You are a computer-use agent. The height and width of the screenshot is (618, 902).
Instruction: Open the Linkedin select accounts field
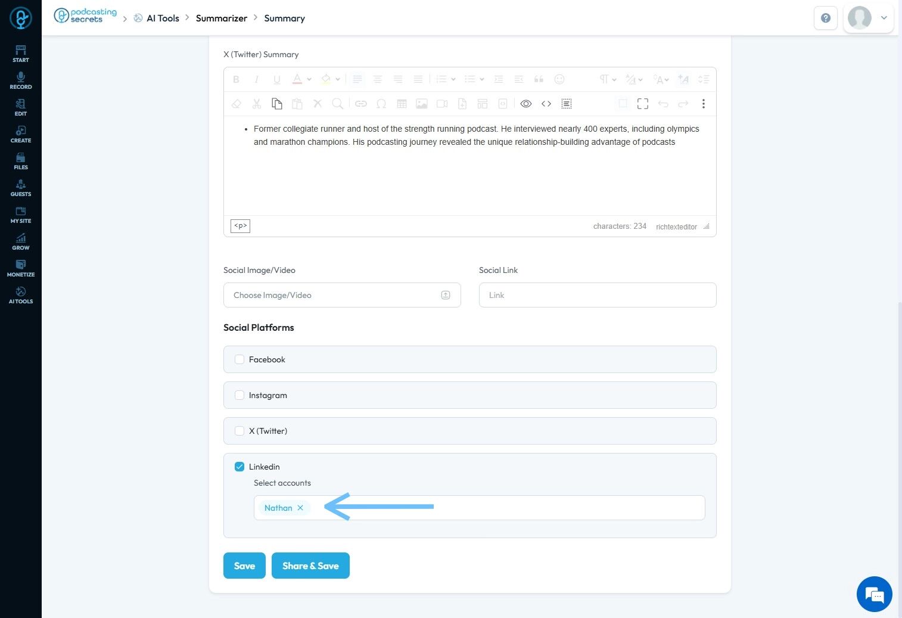pos(506,508)
